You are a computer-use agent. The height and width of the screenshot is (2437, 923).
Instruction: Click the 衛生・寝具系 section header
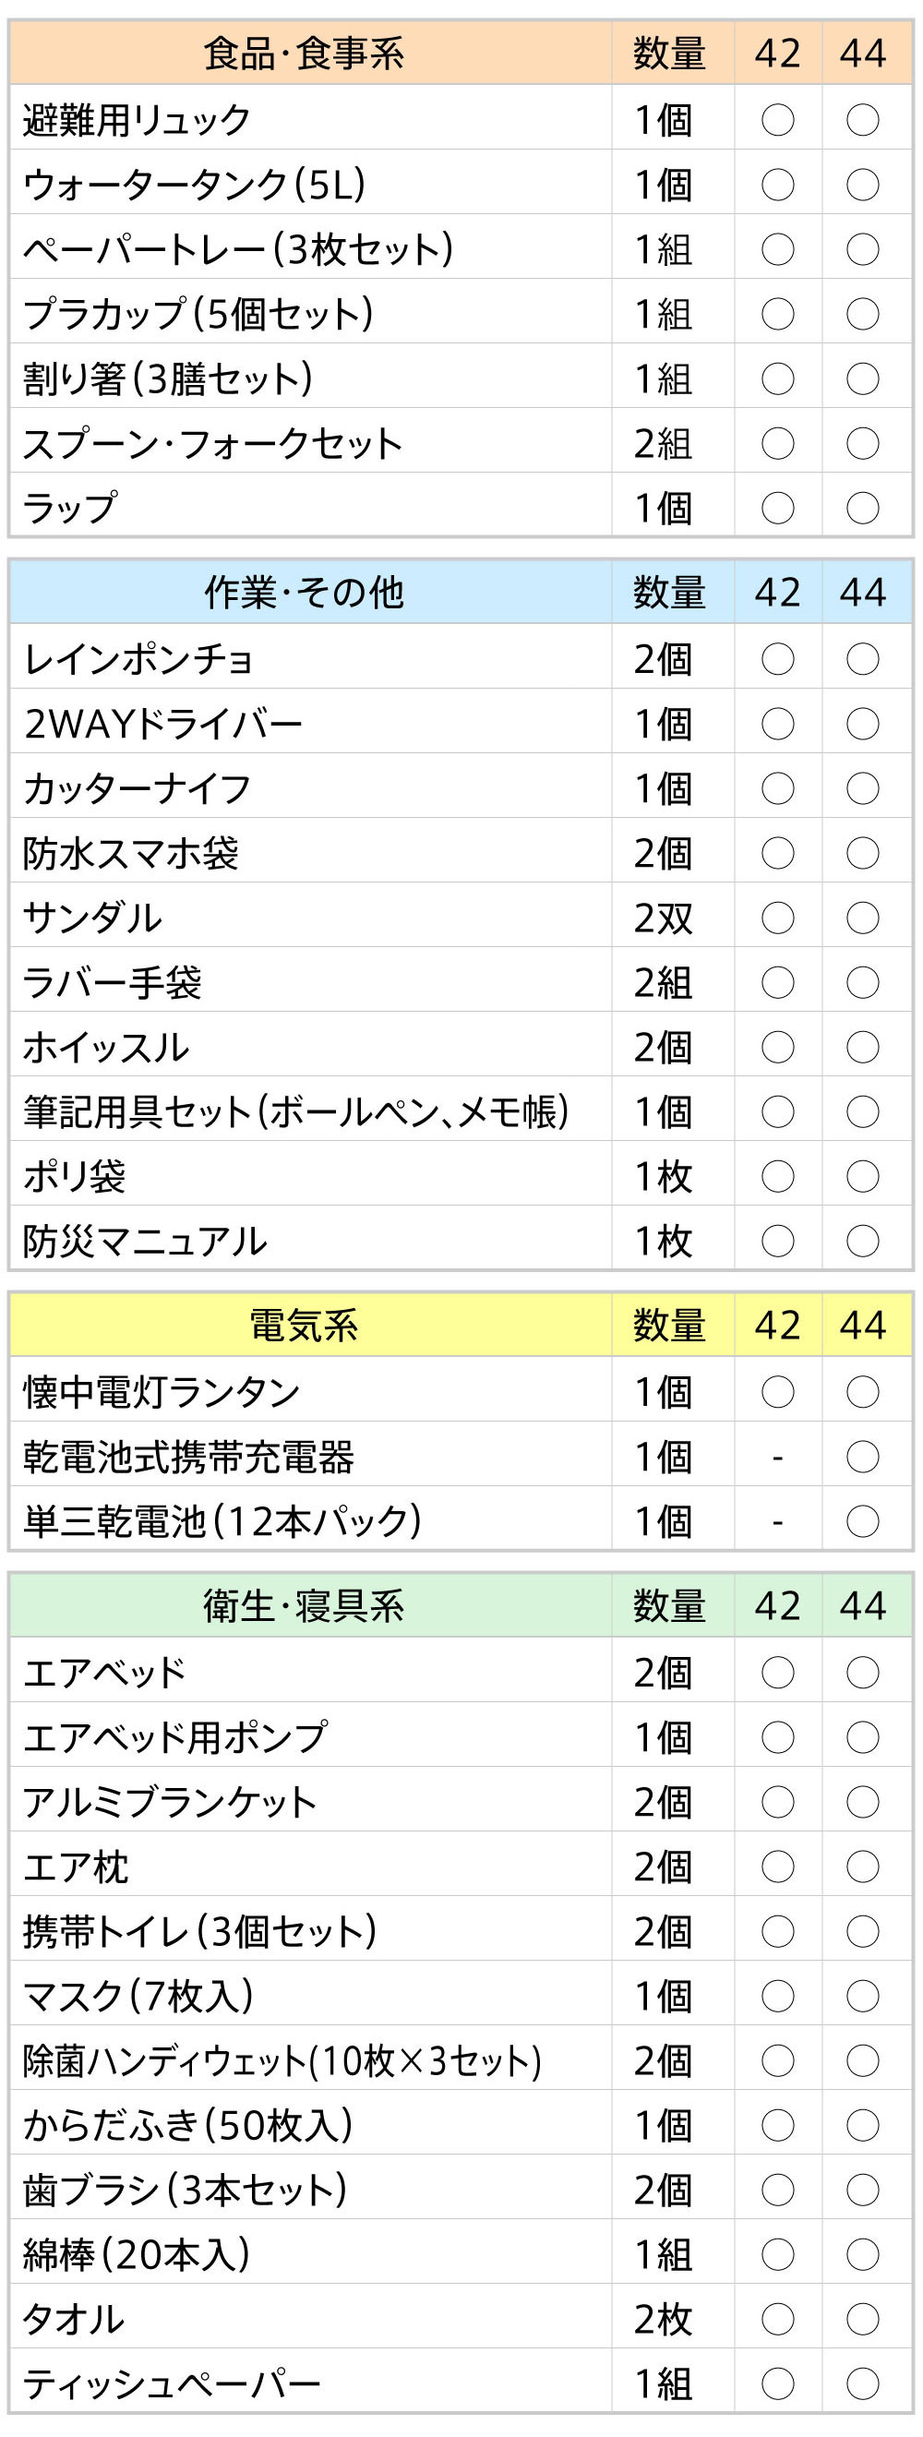pyautogui.click(x=305, y=1605)
